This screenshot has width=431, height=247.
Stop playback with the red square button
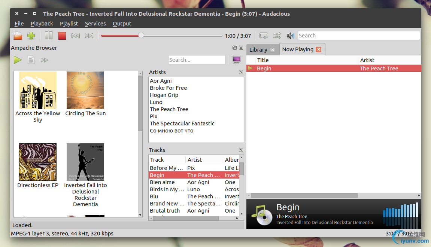click(x=62, y=36)
